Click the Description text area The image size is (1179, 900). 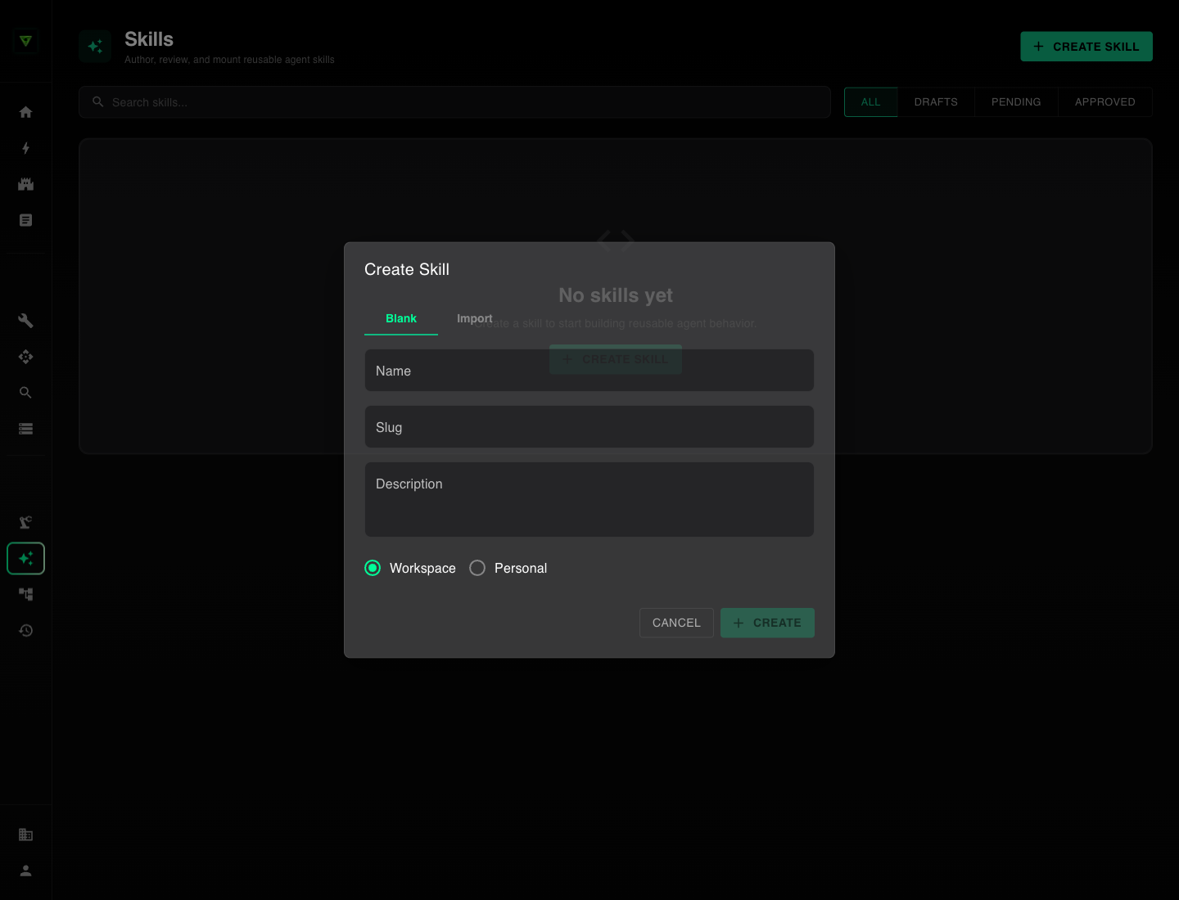click(589, 500)
